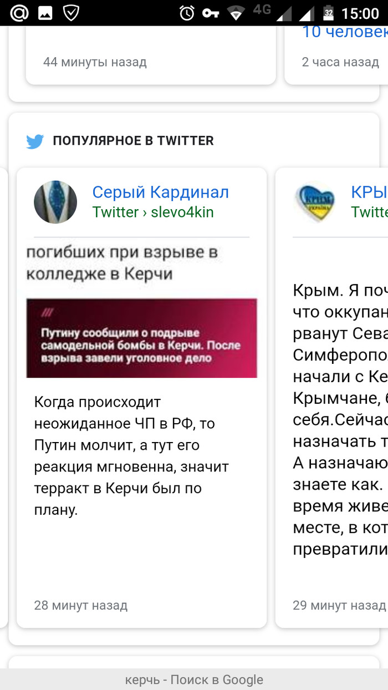Image resolution: width=388 pixels, height=690 pixels.
Task: Tap the @ mail notification icon
Action: tap(19, 13)
